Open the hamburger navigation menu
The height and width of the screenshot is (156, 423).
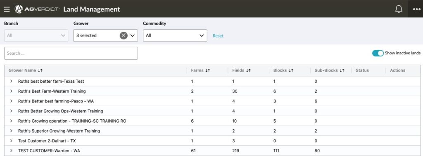tap(7, 9)
